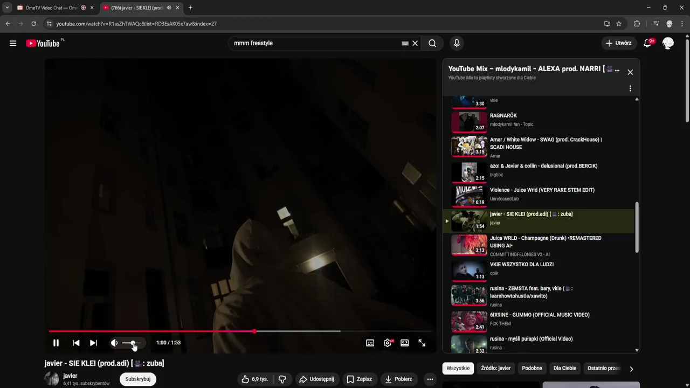Select the Wszystkie filter chip
Screen dimensions: 690x388
tap(458, 369)
